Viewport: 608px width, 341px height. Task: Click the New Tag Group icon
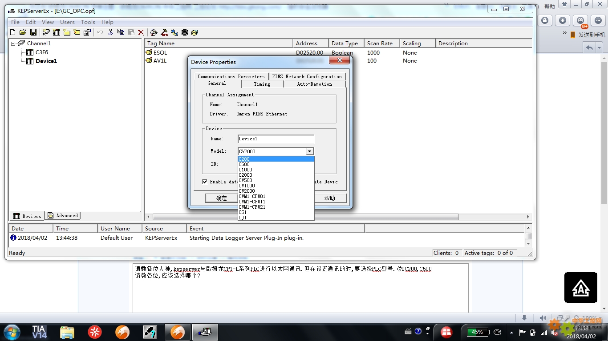tap(67, 32)
